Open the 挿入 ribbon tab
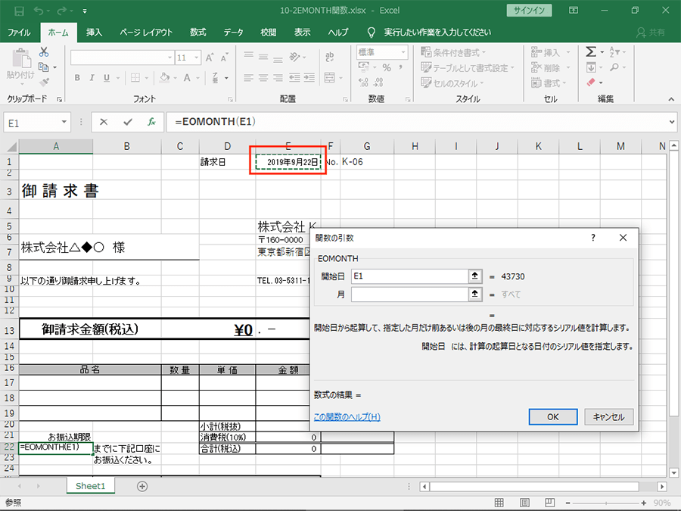Viewport: 681px width, 511px height. pyautogui.click(x=95, y=33)
